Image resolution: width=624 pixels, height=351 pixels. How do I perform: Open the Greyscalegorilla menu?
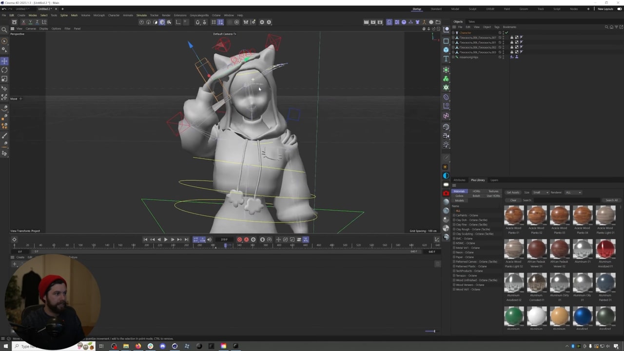tap(199, 15)
